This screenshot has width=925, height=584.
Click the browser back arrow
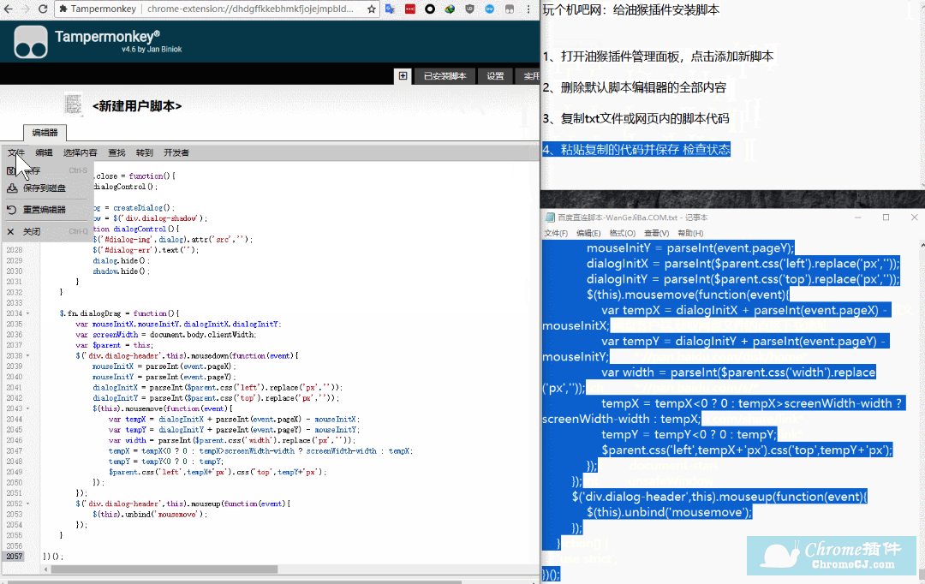[8, 9]
